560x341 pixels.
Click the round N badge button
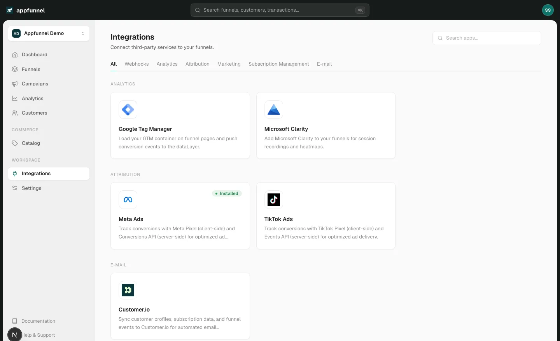tap(15, 334)
